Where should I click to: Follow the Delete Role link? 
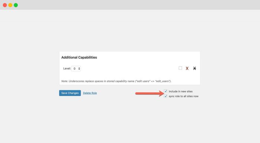[x=90, y=93]
